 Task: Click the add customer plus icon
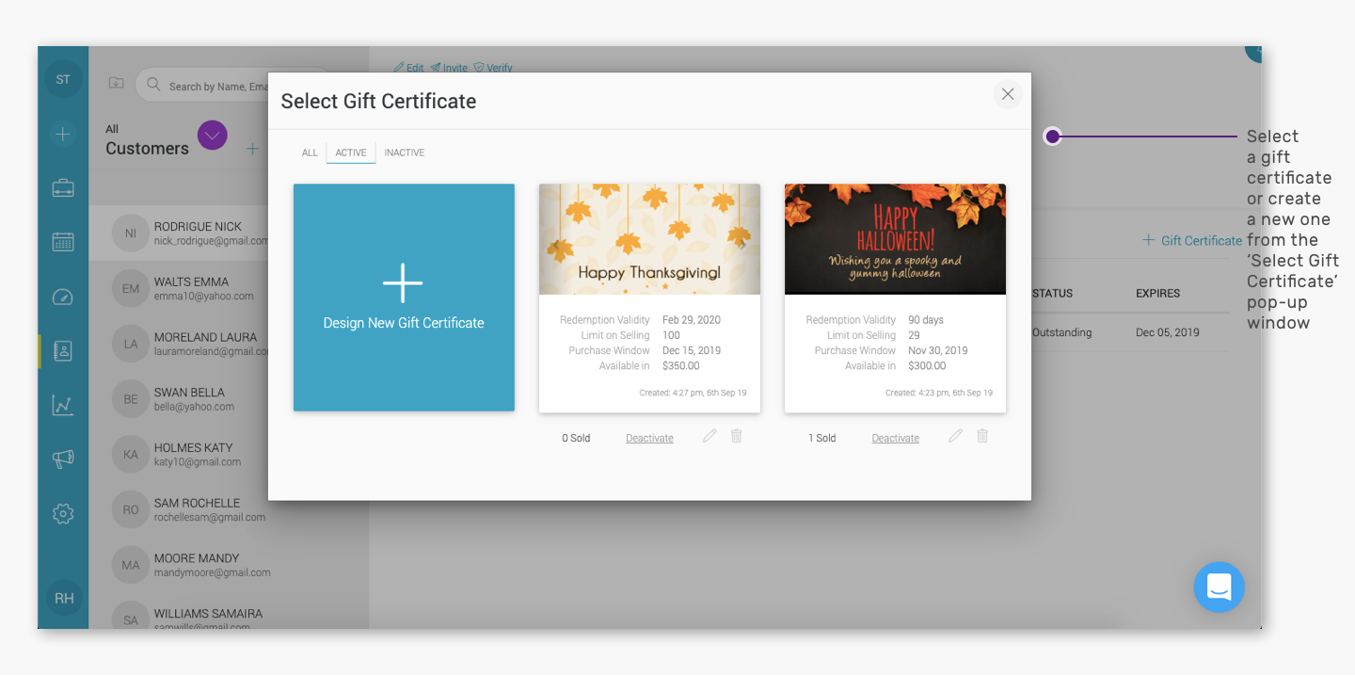click(252, 148)
